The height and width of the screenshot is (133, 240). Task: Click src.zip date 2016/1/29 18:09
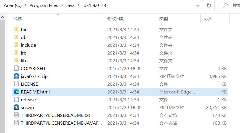click(124, 107)
